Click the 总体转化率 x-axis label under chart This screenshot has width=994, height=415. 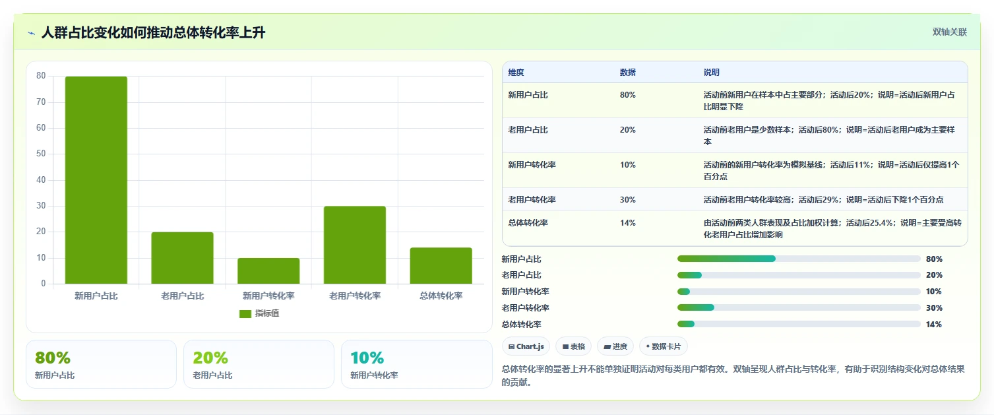441,296
